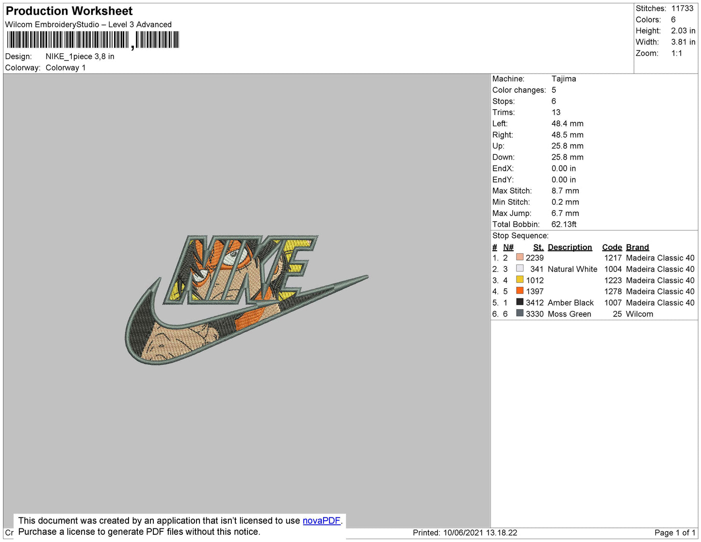Screen dimensions: 701x542
Task: Select the Total Bobbin value 62.13ft
Action: 564,224
